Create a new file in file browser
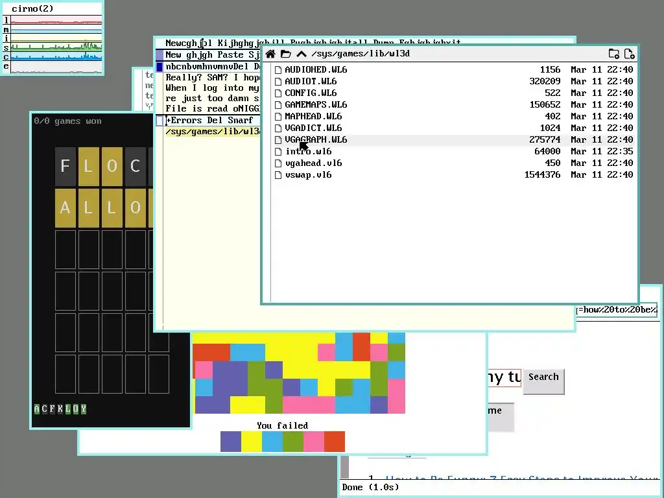Image resolution: width=664 pixels, height=498 pixels. click(x=629, y=54)
